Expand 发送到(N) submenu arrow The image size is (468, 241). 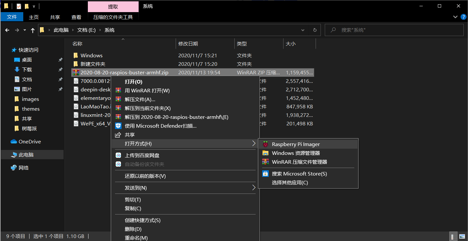pos(253,188)
